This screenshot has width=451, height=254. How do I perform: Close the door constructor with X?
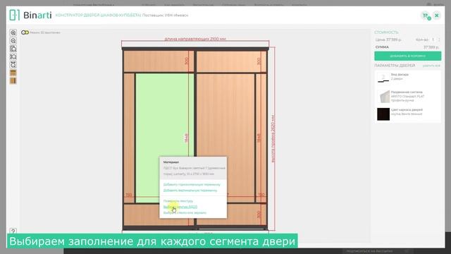(x=437, y=16)
